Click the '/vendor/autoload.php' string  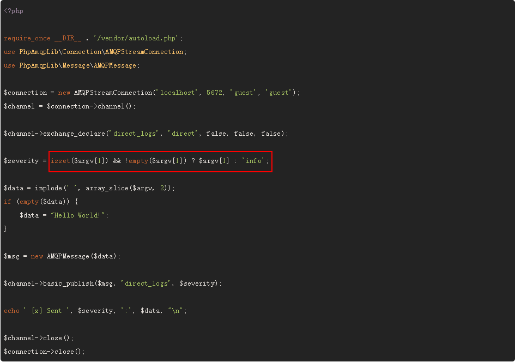click(136, 38)
